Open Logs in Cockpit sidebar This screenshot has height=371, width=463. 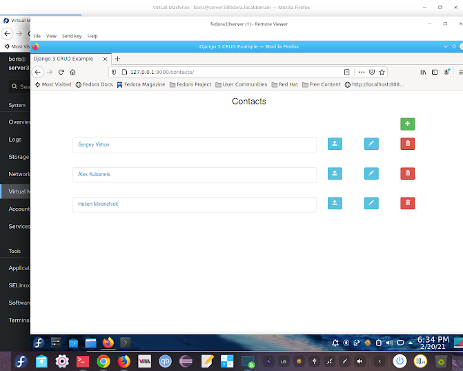coord(15,140)
